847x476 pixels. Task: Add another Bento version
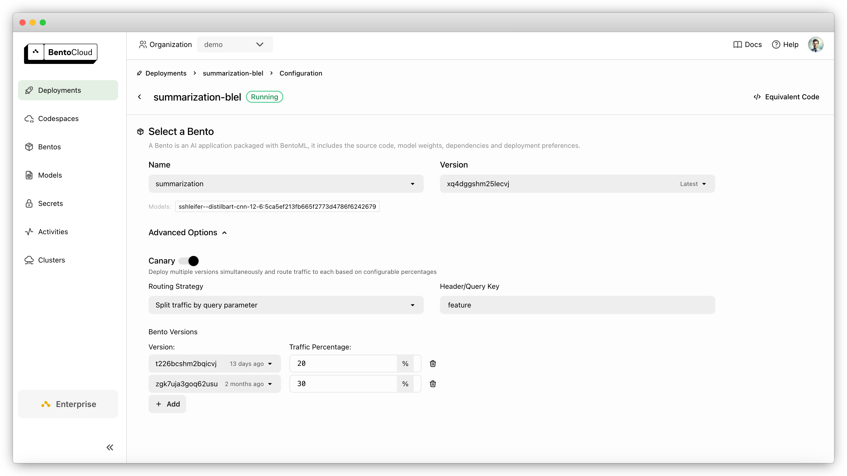(x=167, y=404)
